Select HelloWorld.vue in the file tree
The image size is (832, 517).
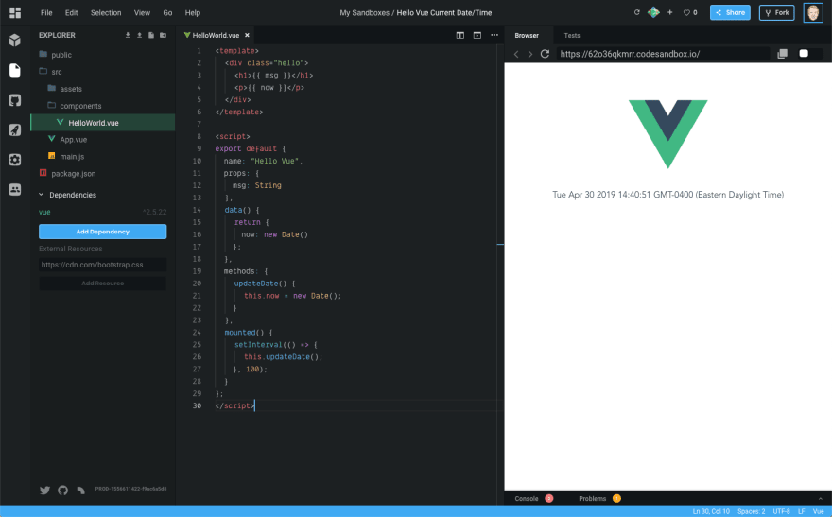(x=102, y=123)
